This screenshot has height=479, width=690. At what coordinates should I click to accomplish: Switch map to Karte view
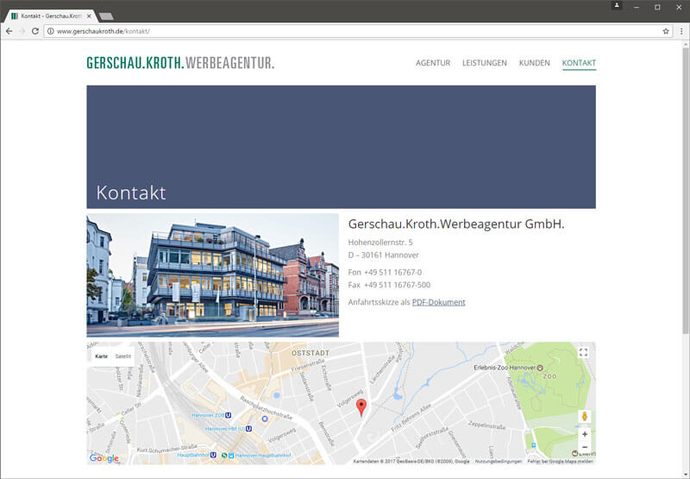point(101,356)
